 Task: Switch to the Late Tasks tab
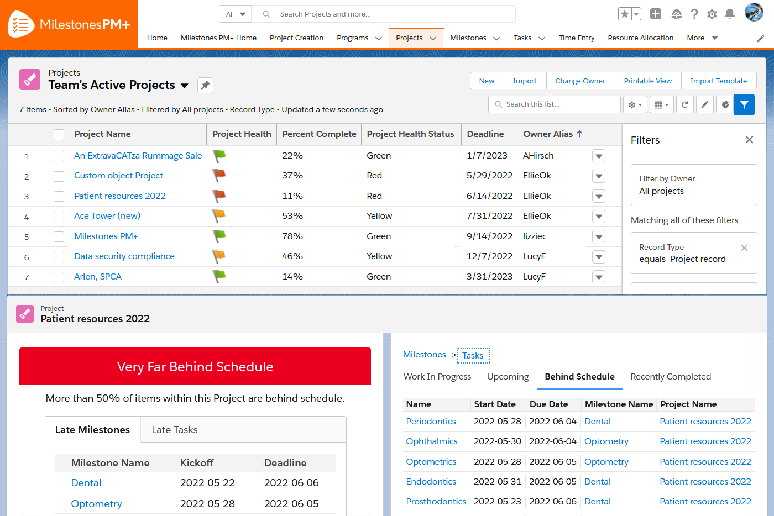[175, 430]
